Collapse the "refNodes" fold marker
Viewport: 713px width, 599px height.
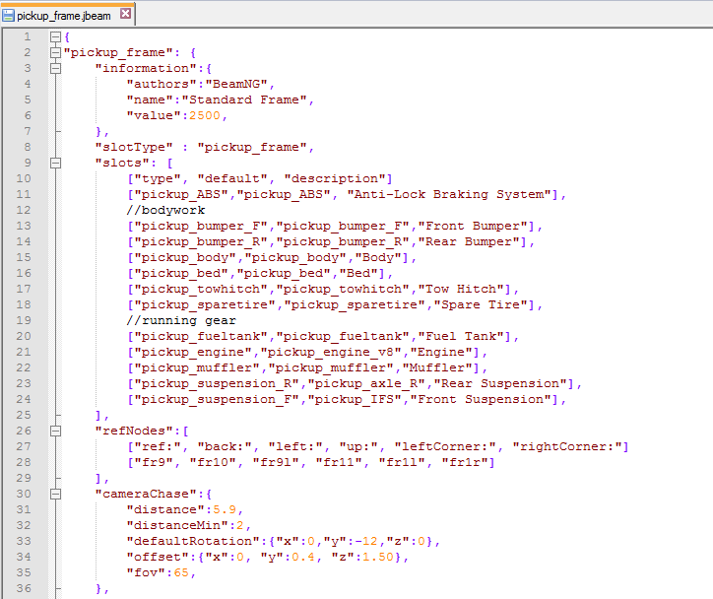coord(55,431)
